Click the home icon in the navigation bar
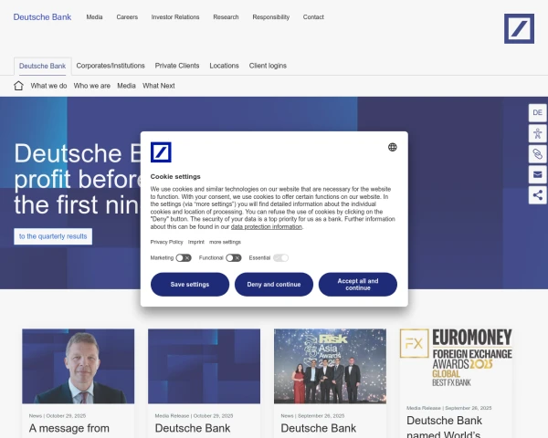The image size is (548, 438). [x=18, y=86]
